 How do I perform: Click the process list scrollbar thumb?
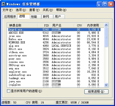coord(106,37)
